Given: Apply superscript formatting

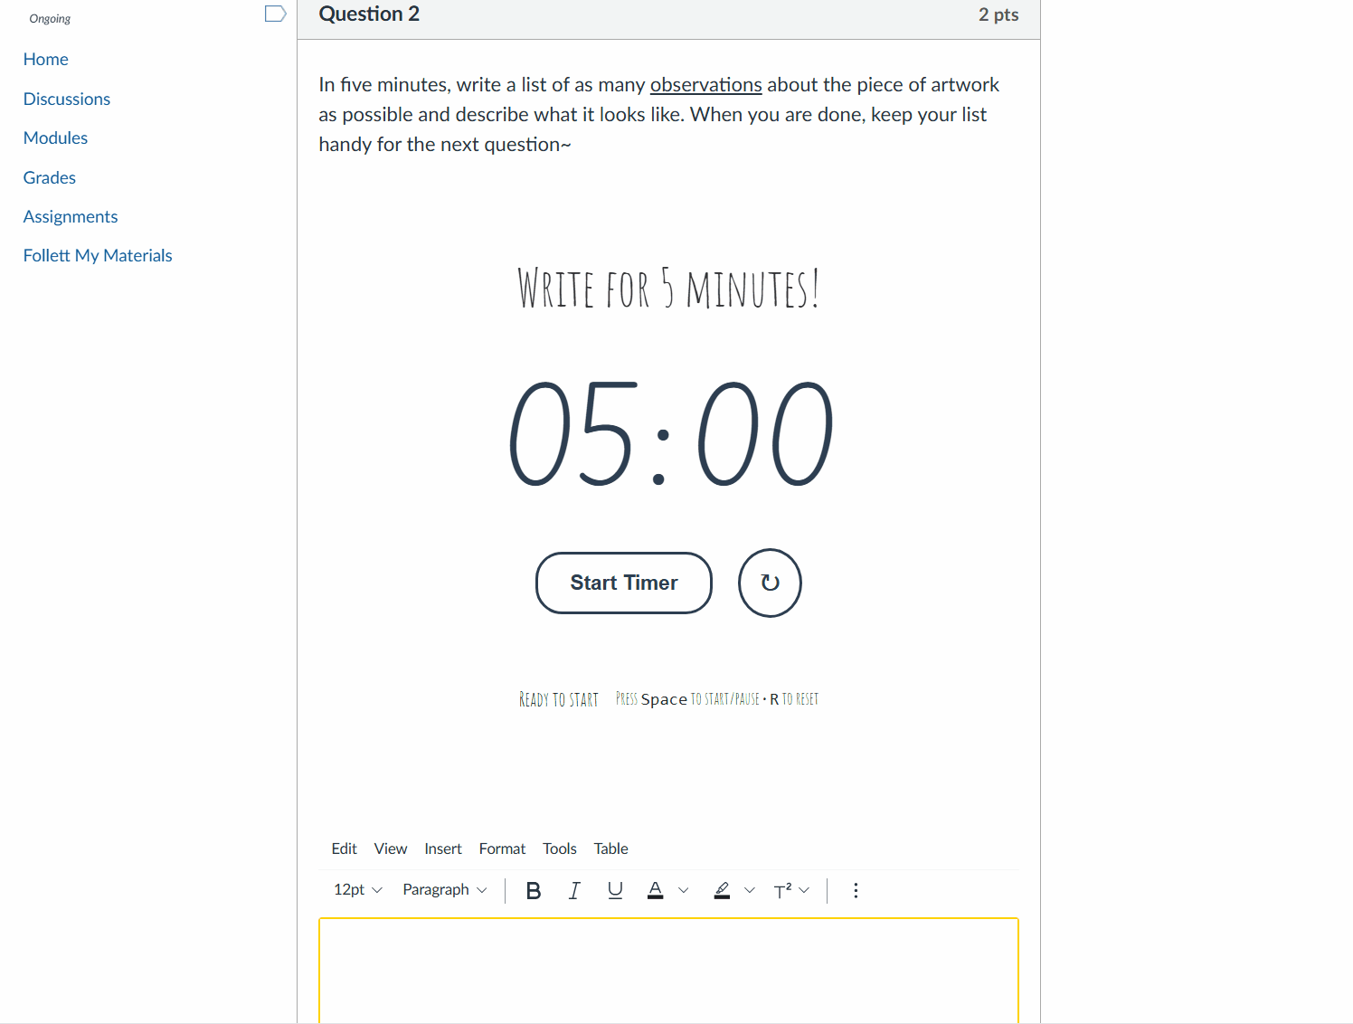Looking at the screenshot, I should [x=781, y=890].
